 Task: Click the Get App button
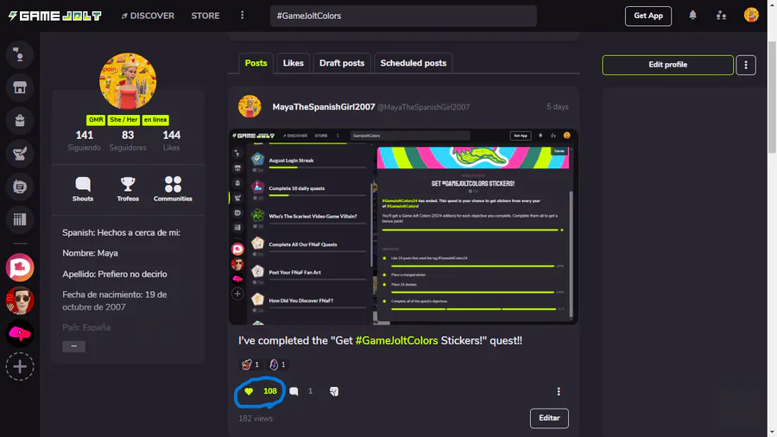pyautogui.click(x=648, y=16)
